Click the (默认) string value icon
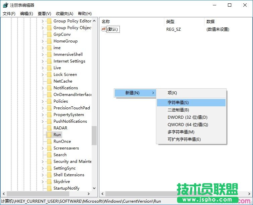This screenshot has height=205, width=253. (104, 29)
